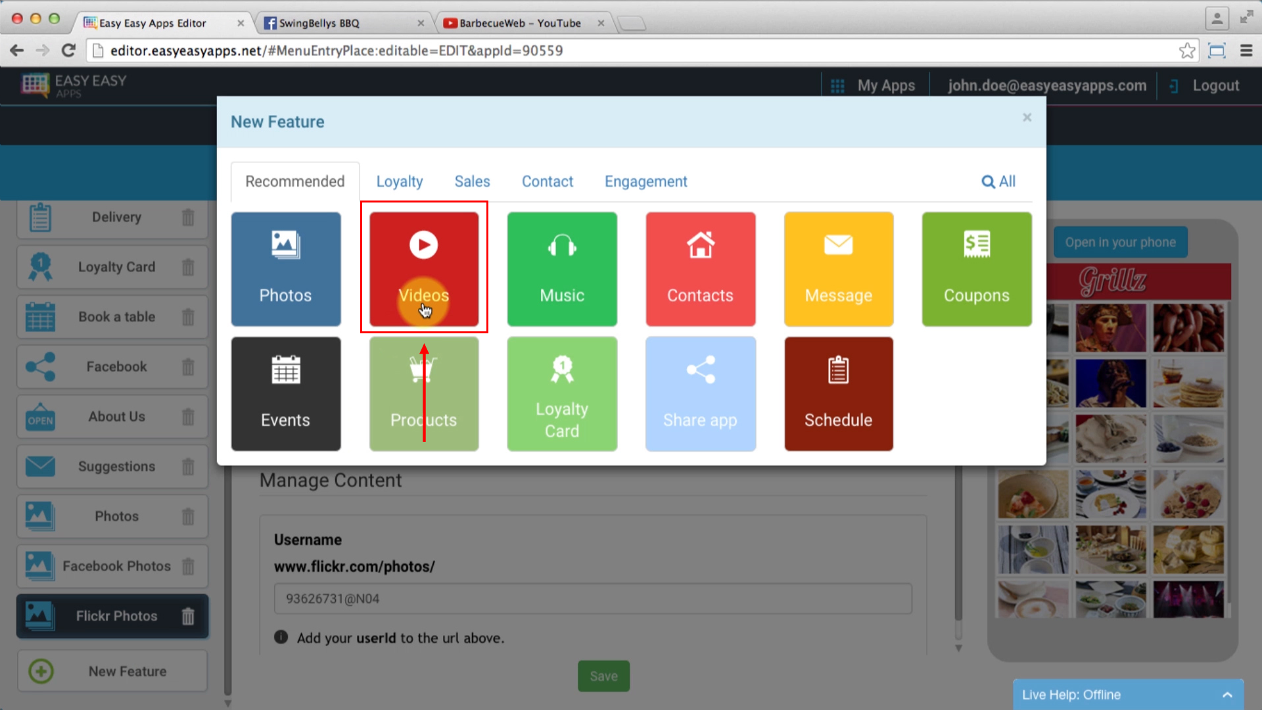Toggle the Delivery sidebar item
1262x710 pixels.
[x=116, y=216]
